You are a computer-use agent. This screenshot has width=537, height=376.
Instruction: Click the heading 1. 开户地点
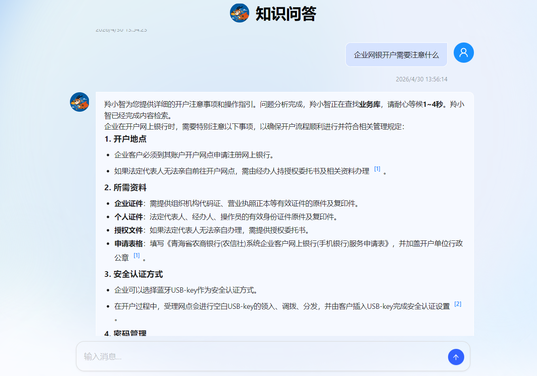(125, 139)
